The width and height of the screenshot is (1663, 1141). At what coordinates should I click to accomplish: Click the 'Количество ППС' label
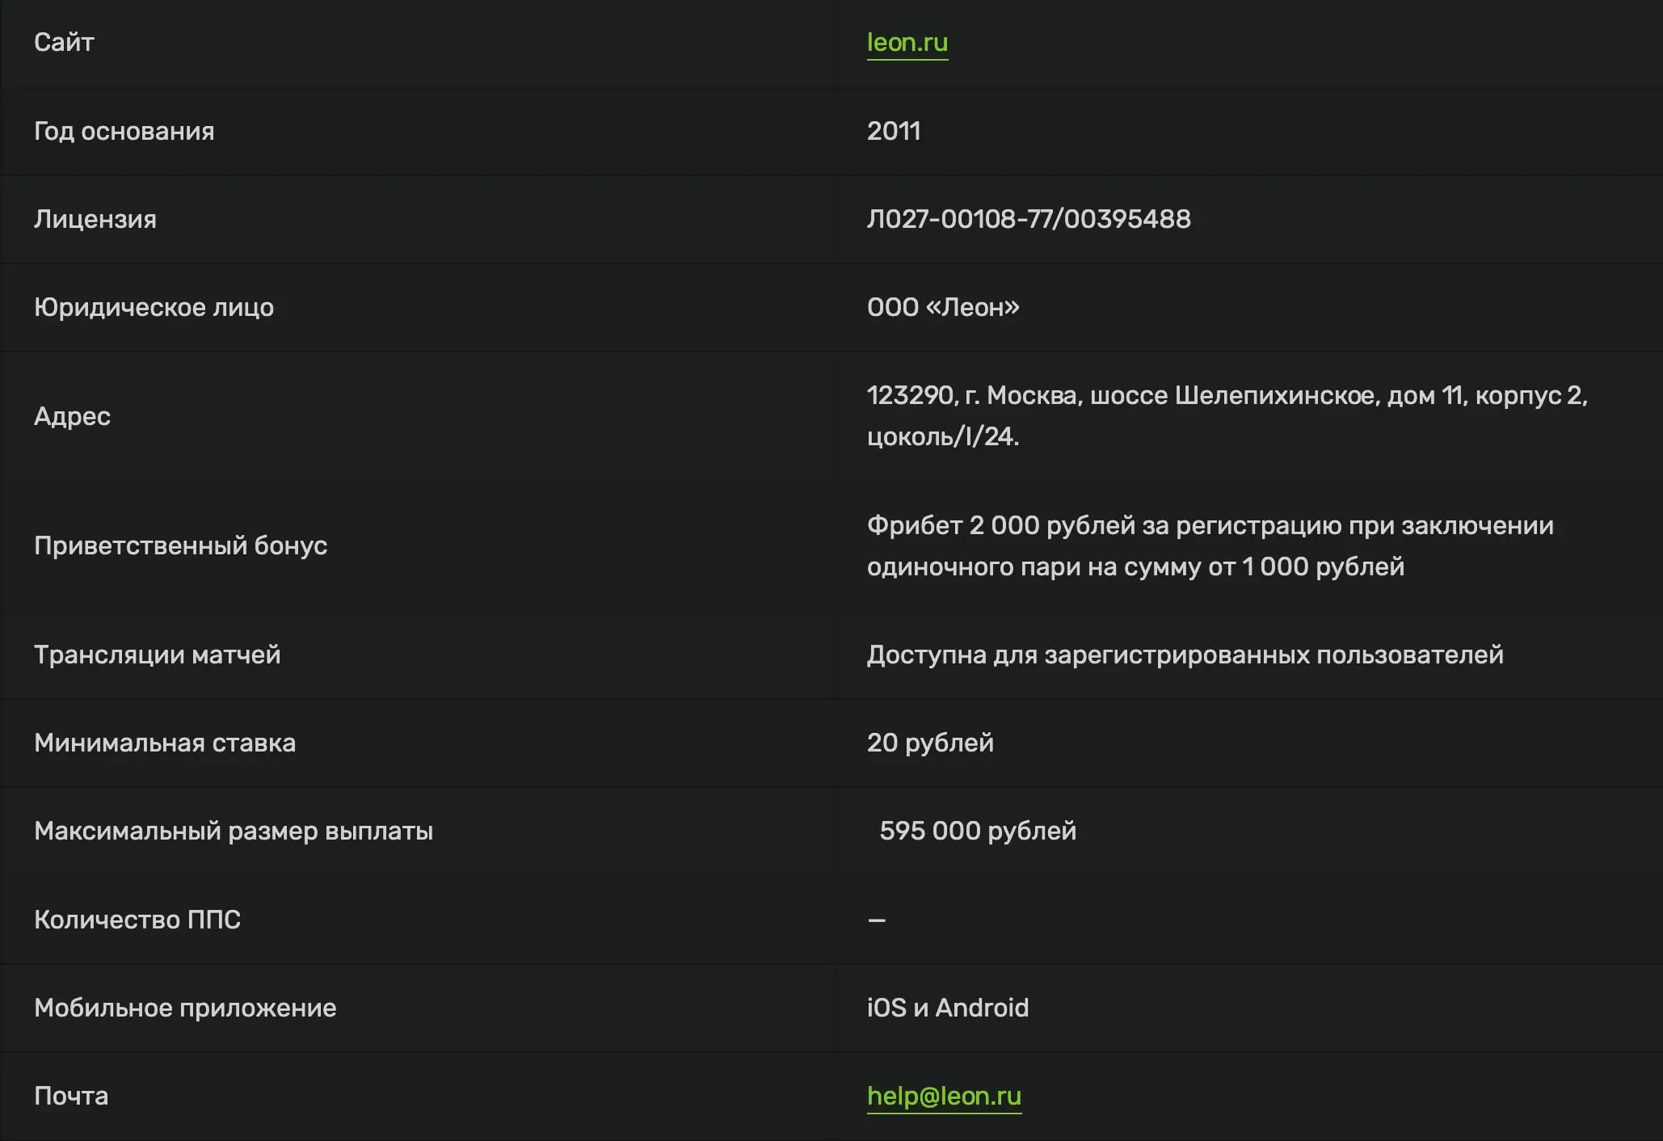tap(137, 920)
